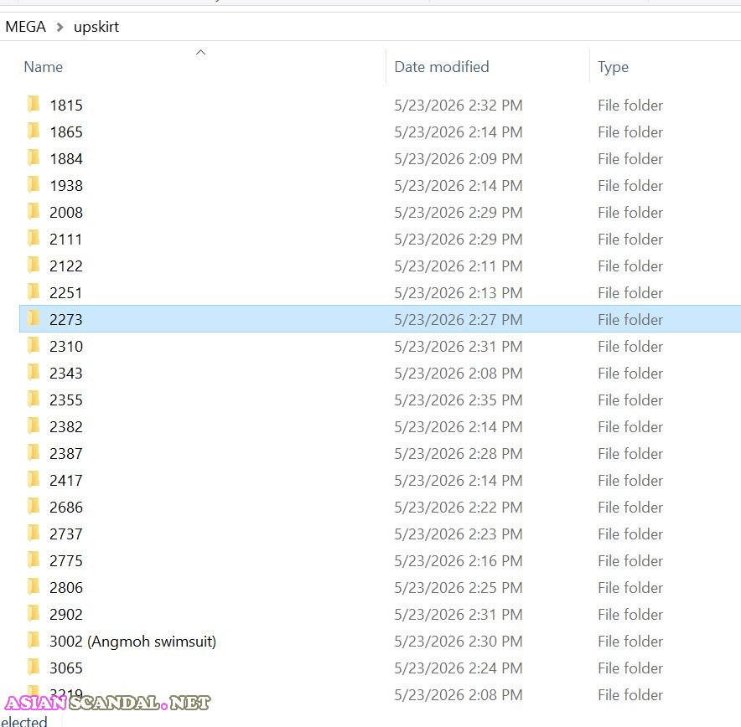Click the folder icon for 2122
Image resolution: width=741 pixels, height=727 pixels.
pos(34,265)
